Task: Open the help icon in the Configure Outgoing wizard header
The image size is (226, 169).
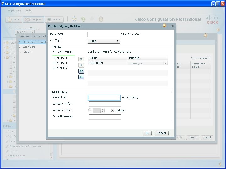Action: [x=205, y=35]
